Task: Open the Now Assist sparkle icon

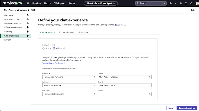Action: 176,3
